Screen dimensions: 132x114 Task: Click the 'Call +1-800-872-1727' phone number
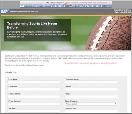[x=123, y=12]
